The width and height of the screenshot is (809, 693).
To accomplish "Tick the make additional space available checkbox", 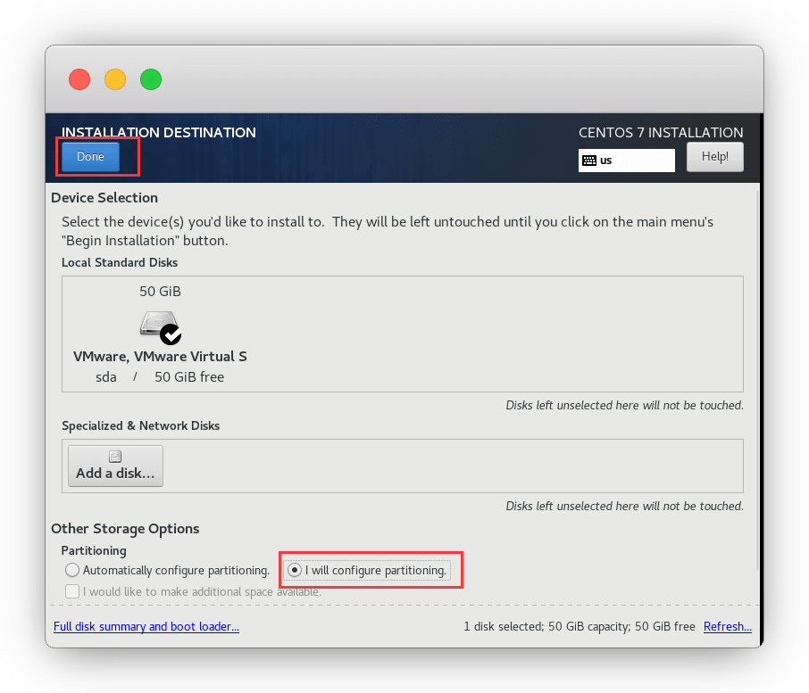I will pos(72,591).
